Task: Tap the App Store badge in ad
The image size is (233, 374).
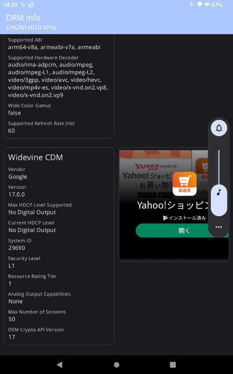Action: [166, 195]
